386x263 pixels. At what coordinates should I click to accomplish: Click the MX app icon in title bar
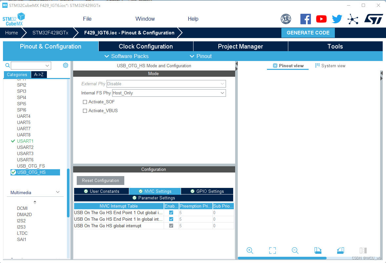point(5,5)
